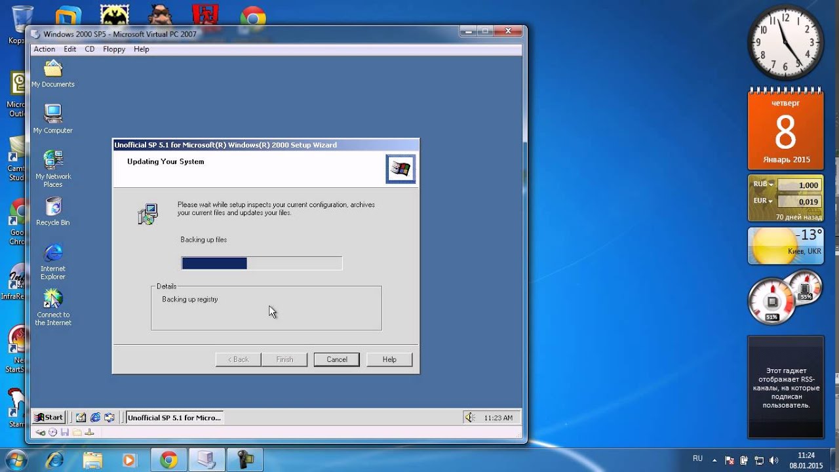Open Windows Explorer taskbar icon

pos(93,460)
